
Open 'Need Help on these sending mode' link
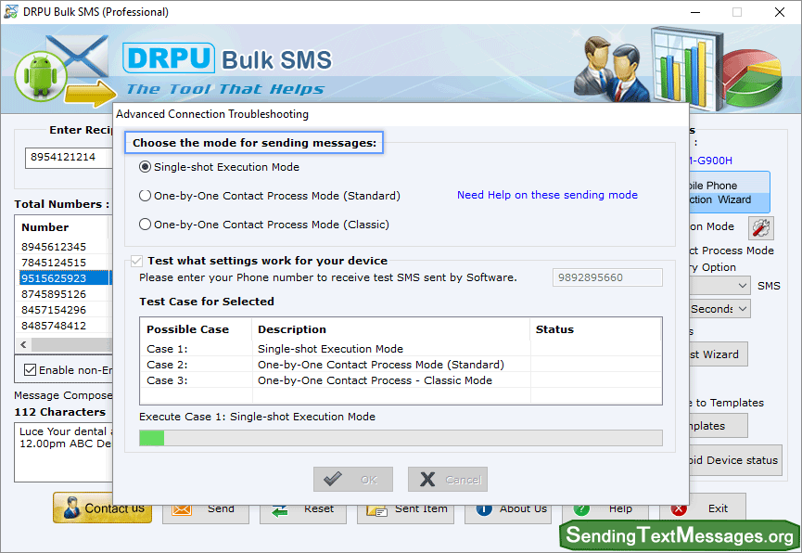547,195
